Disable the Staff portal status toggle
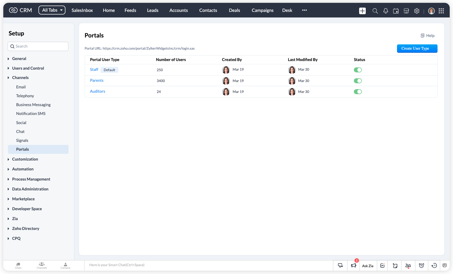 [358, 70]
